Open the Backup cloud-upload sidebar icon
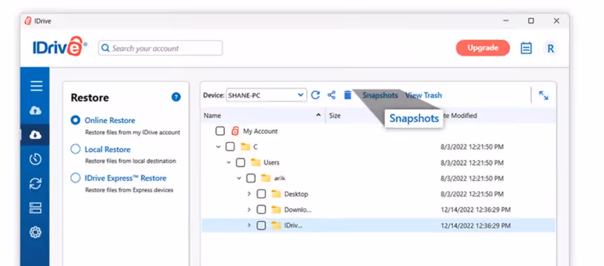Screen dimensions: 604x266 (36, 111)
